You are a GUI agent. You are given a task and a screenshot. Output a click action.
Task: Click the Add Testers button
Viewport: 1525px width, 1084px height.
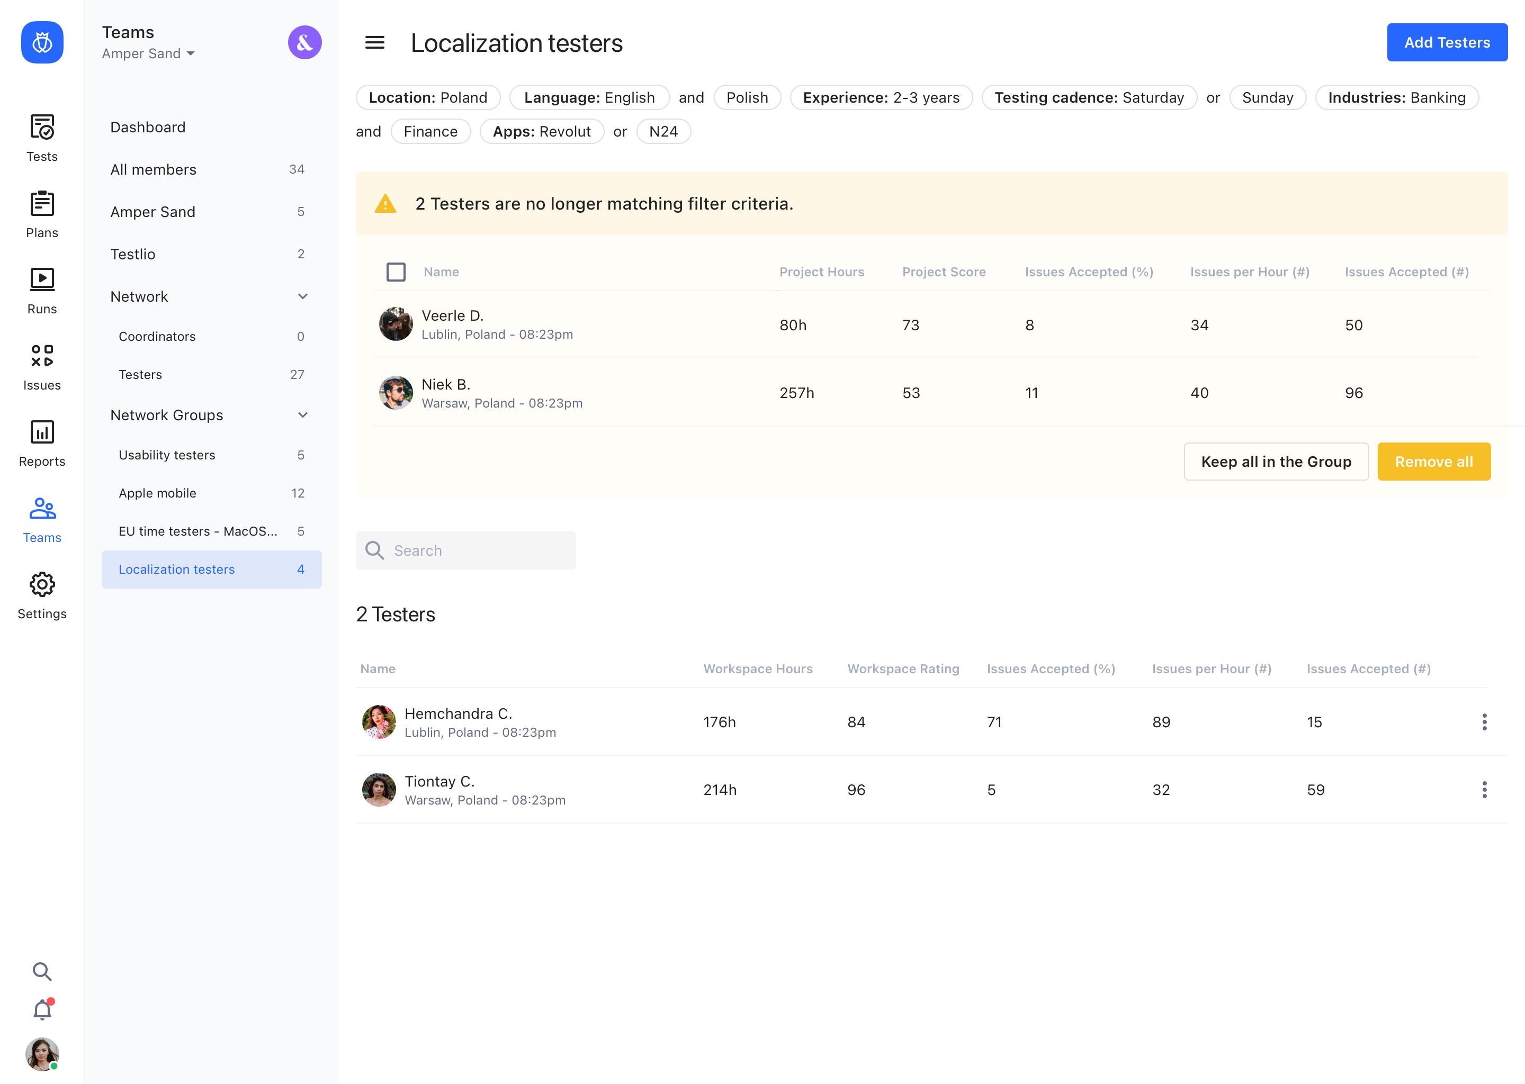point(1446,43)
